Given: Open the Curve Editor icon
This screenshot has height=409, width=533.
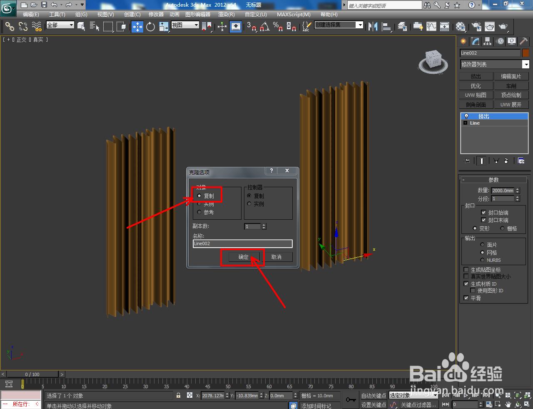Looking at the screenshot, I should coord(431,26).
